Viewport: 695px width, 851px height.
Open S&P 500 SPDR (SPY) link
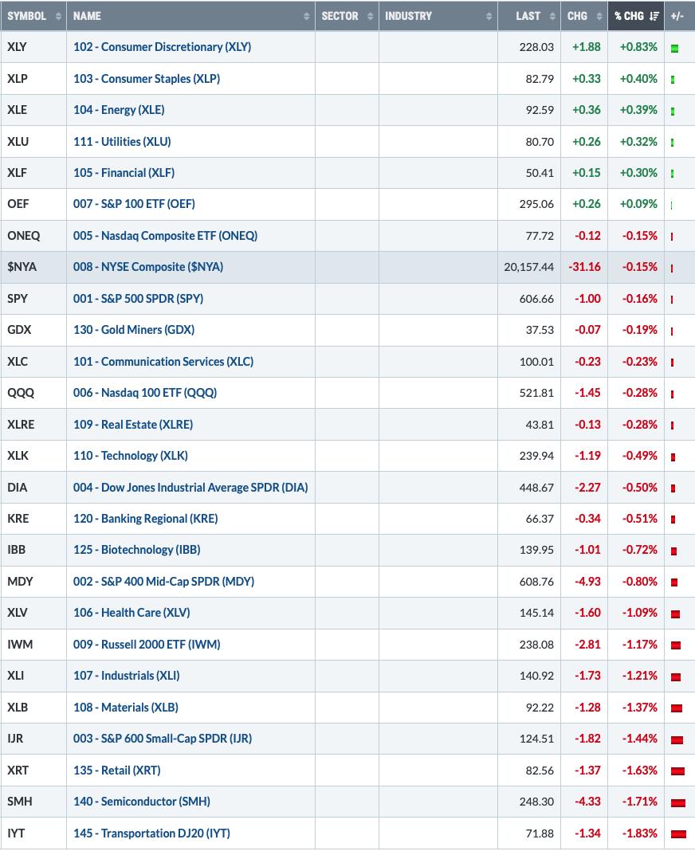tap(138, 299)
